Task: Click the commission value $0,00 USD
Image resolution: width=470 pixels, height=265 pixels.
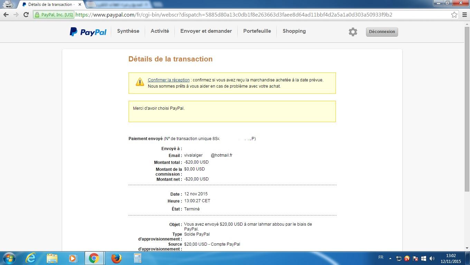Action: (x=195, y=169)
